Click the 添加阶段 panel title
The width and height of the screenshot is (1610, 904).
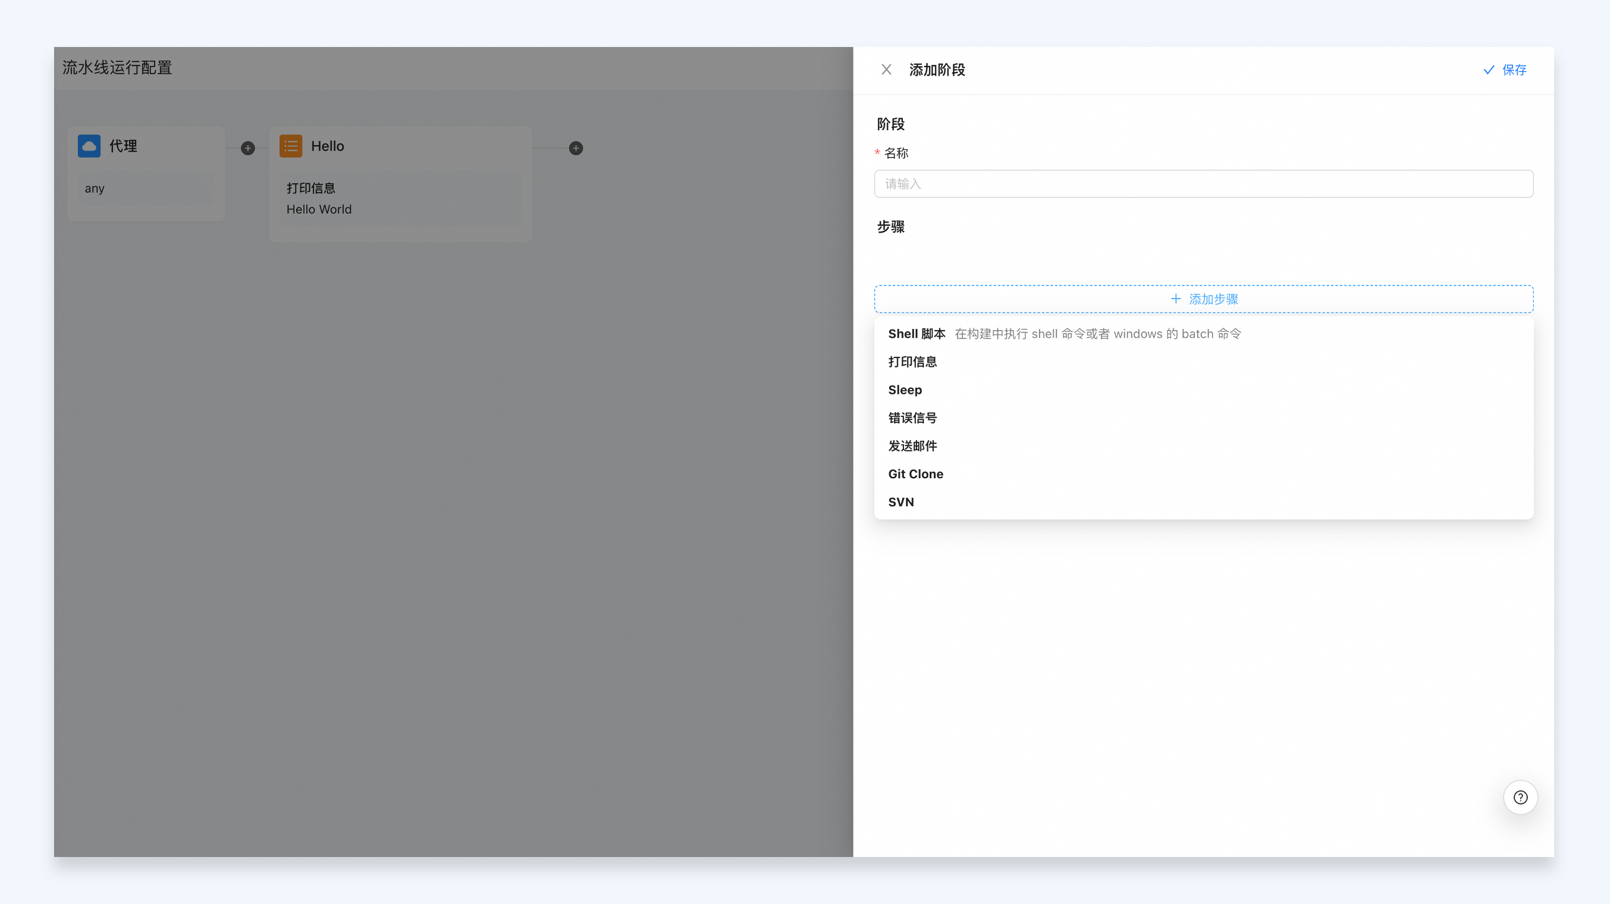pos(937,70)
